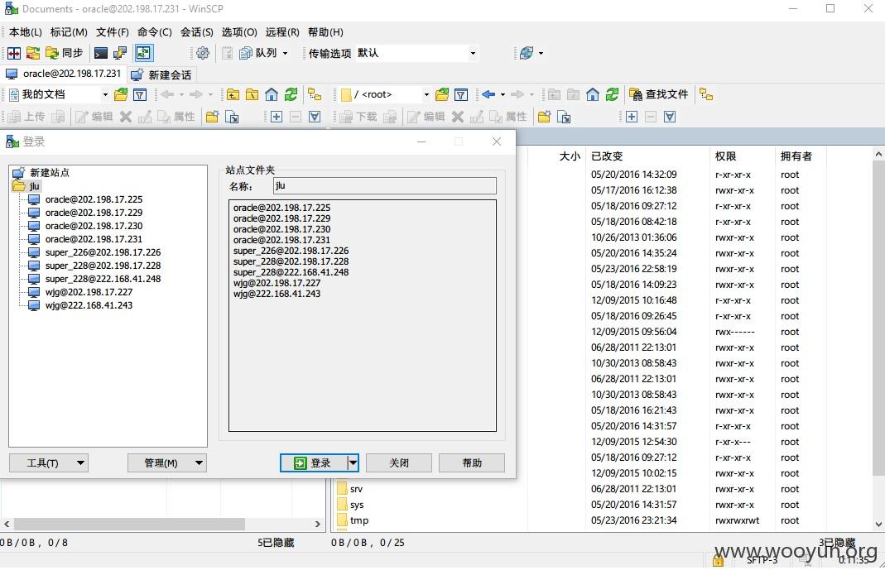Open the 我的文档 local directory dropdown
This screenshot has width=885, height=575.
point(105,94)
